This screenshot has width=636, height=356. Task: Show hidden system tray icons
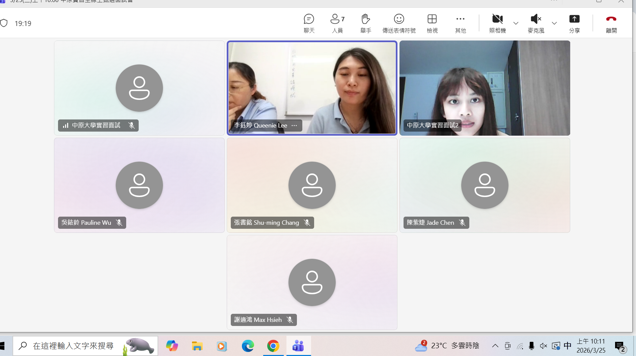coord(495,346)
